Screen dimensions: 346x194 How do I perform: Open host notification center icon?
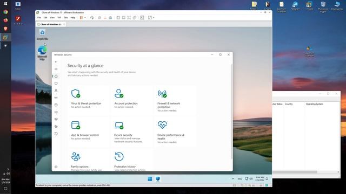click(5, 189)
